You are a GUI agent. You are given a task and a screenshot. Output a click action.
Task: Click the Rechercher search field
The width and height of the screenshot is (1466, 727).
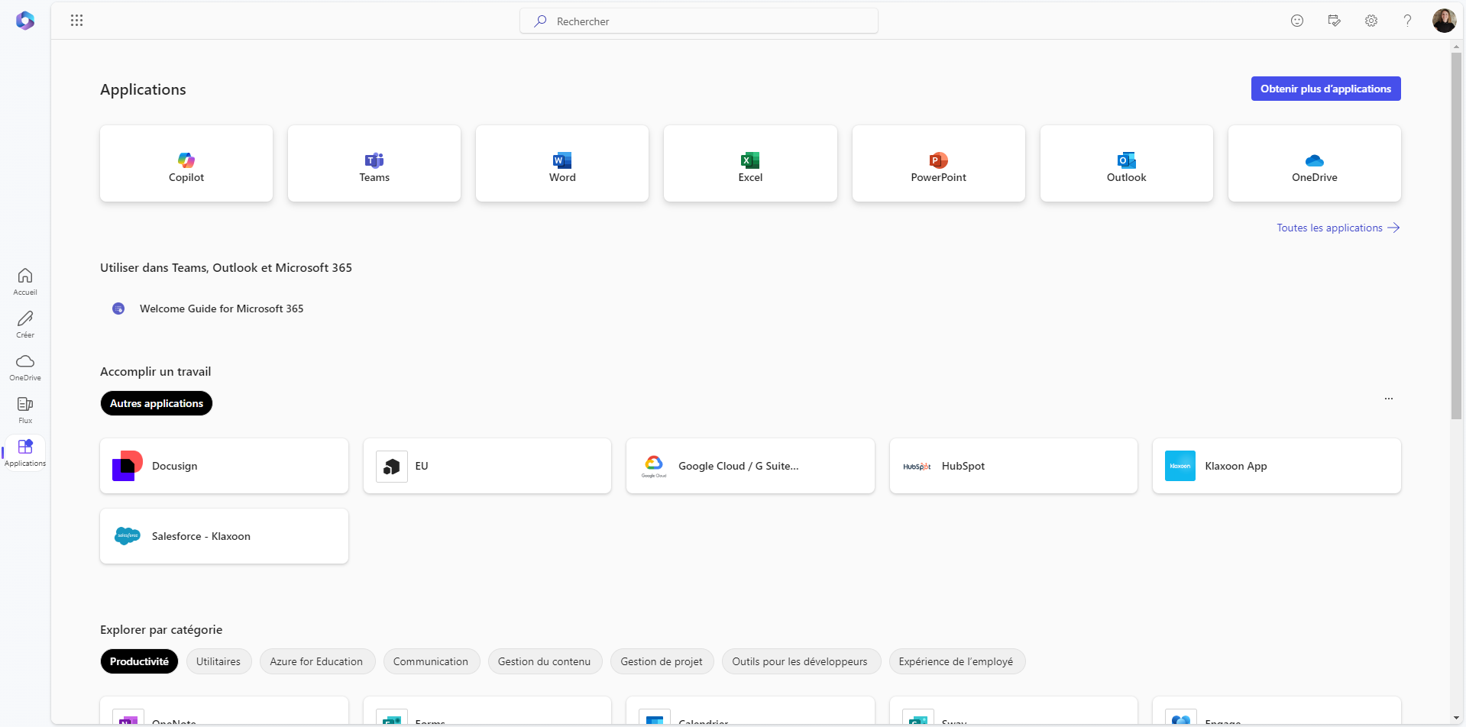click(x=699, y=21)
